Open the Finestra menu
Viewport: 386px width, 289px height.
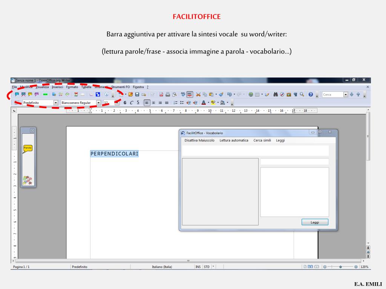pos(138,87)
